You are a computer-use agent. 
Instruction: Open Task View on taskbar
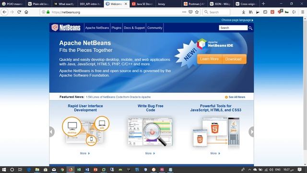click(x=20, y=170)
